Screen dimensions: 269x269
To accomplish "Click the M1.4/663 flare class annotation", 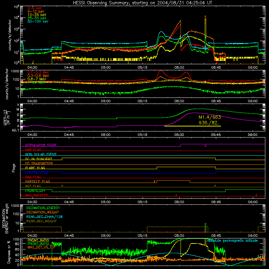I will pyautogui.click(x=209, y=117).
